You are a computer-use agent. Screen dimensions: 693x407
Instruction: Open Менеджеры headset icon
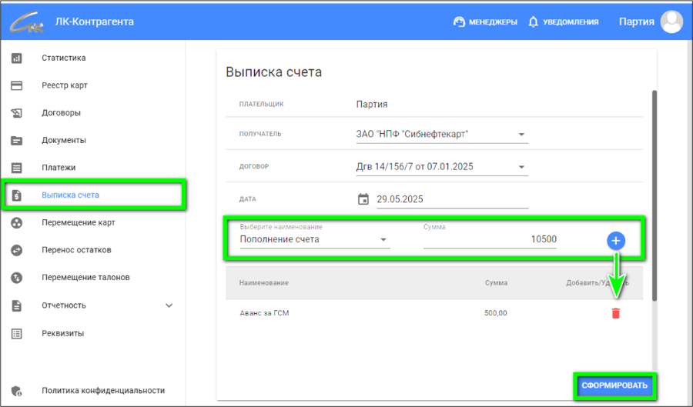coord(460,22)
